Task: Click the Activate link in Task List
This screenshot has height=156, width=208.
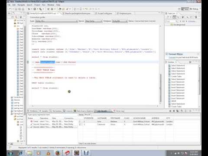Action: (192, 21)
